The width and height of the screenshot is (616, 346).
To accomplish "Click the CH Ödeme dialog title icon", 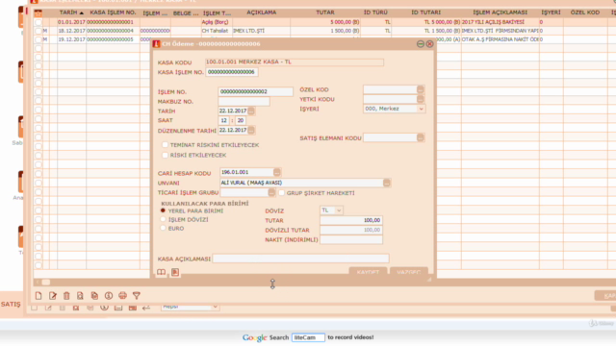I will pyautogui.click(x=156, y=44).
